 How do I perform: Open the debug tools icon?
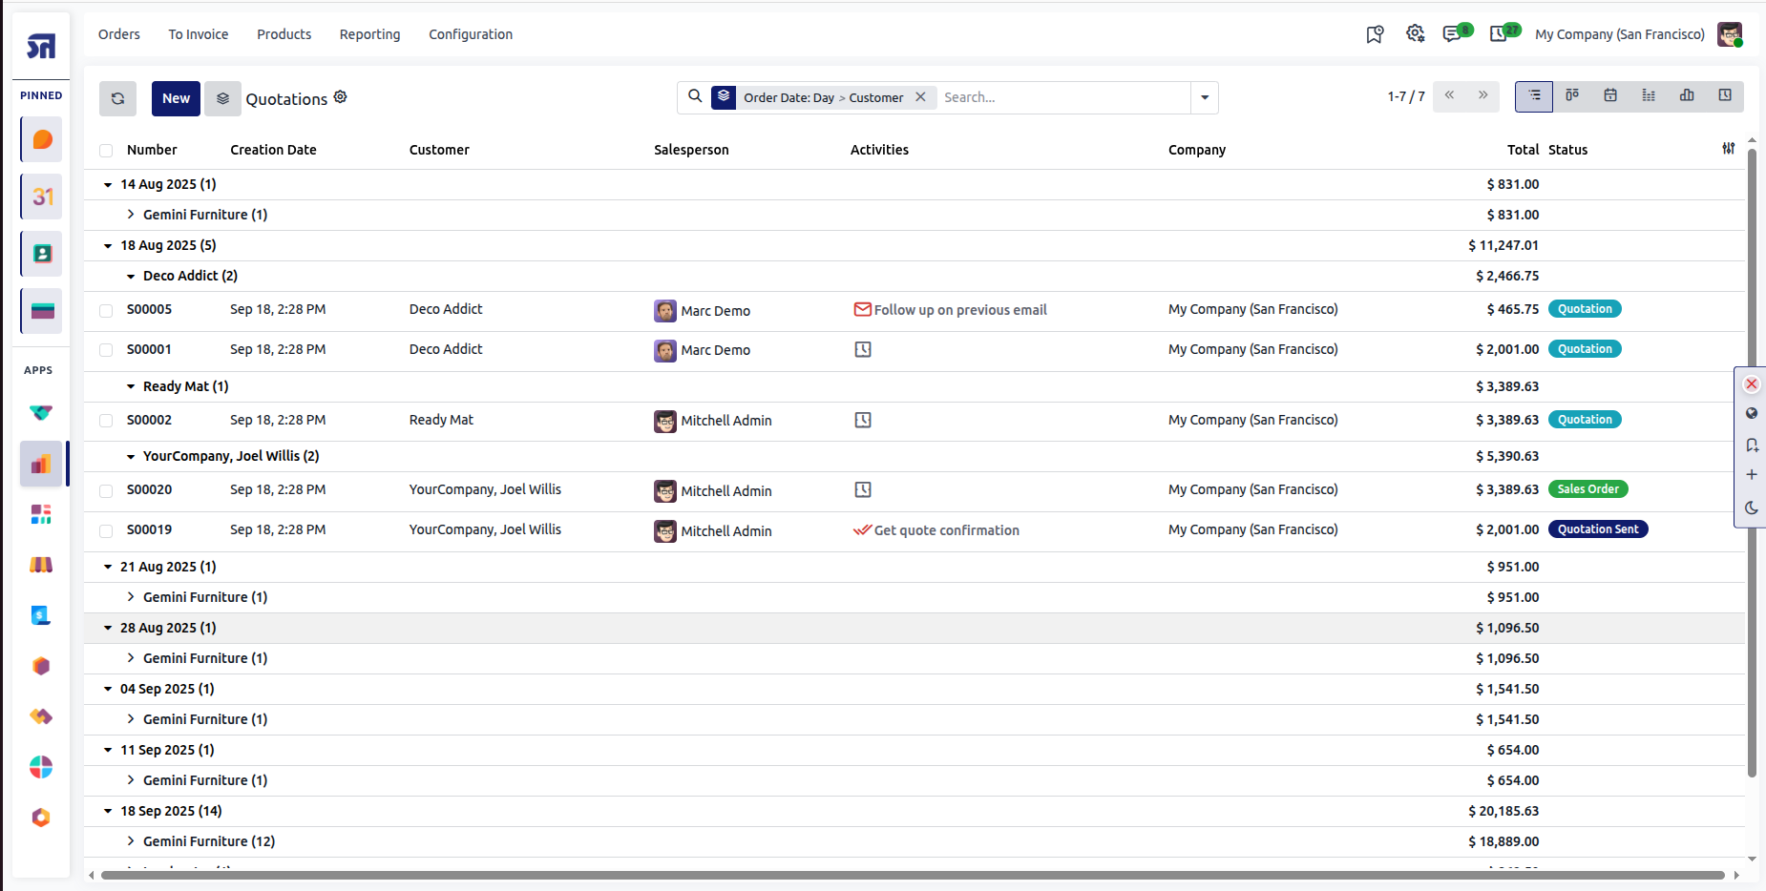pos(1416,34)
